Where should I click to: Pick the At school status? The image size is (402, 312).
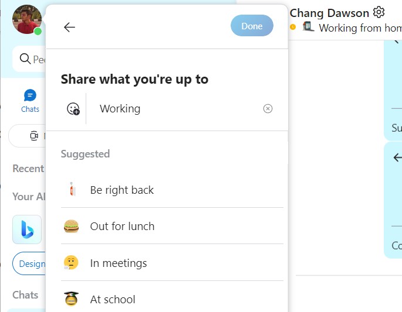click(x=113, y=300)
